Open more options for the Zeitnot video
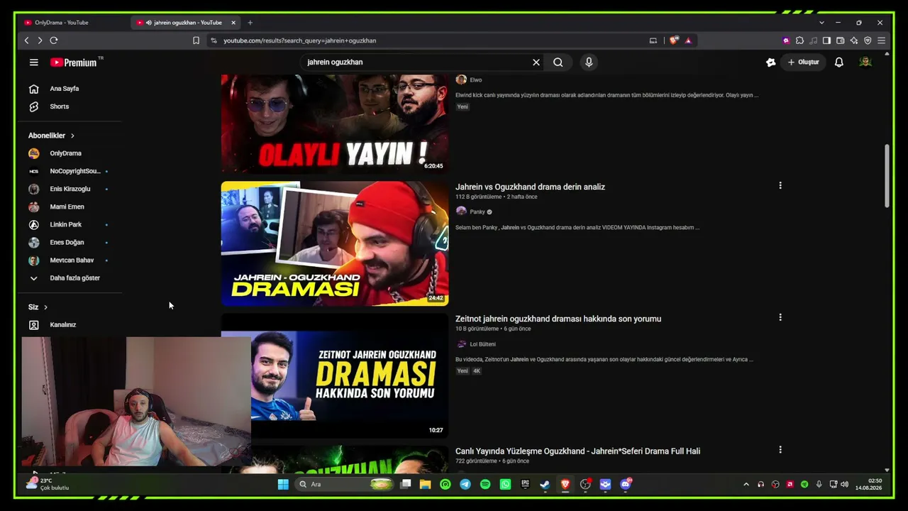Image resolution: width=908 pixels, height=511 pixels. (780, 318)
